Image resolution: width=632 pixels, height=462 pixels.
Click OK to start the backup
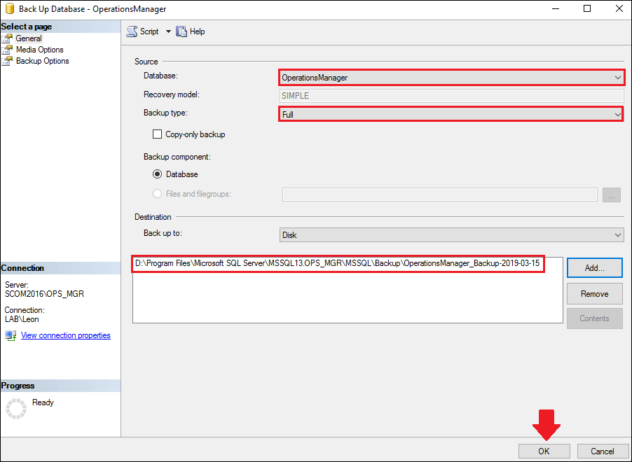544,451
